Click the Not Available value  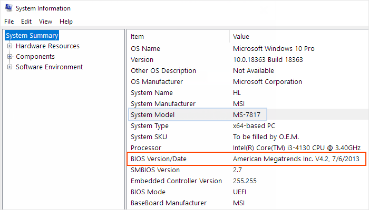[254, 70]
